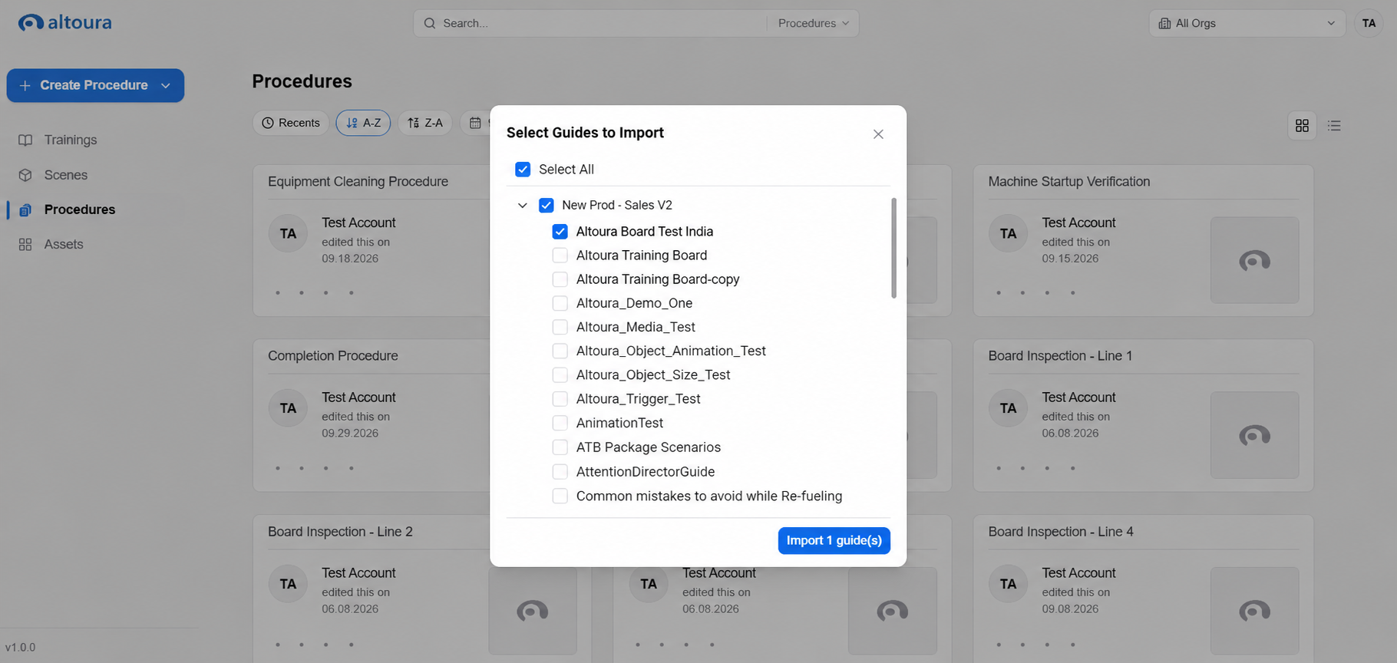This screenshot has height=663, width=1397.
Task: Click the Trainings book icon in sidebar
Action: (25, 140)
